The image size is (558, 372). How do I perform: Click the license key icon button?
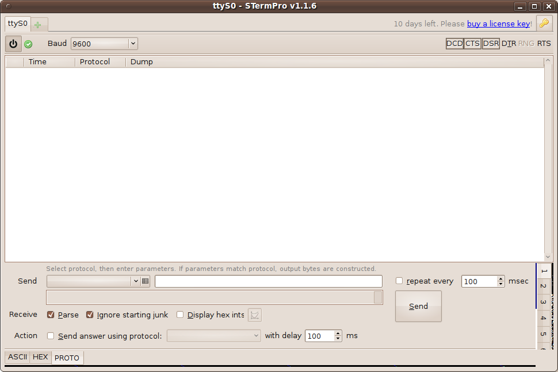click(544, 24)
